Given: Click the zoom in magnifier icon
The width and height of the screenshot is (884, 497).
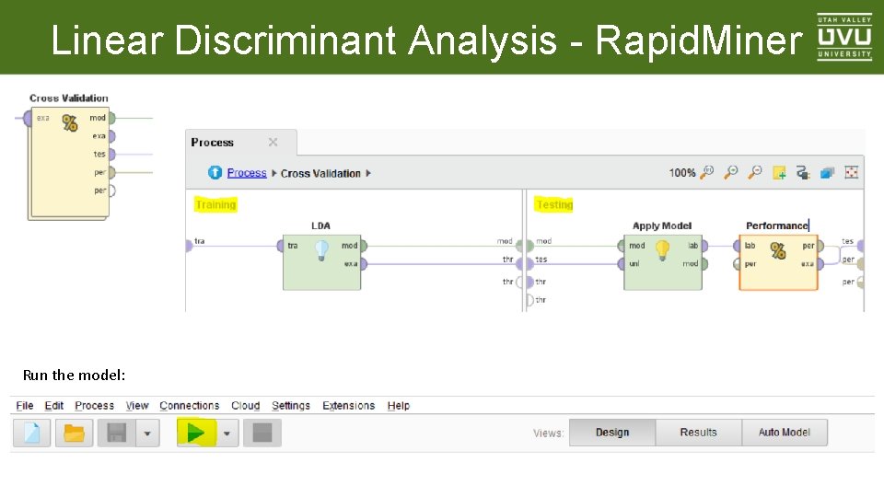Looking at the screenshot, I should coord(731,172).
